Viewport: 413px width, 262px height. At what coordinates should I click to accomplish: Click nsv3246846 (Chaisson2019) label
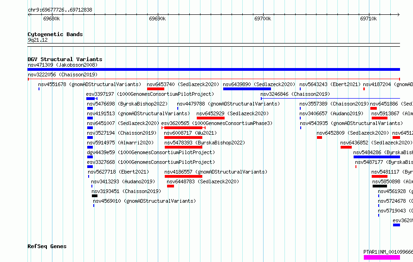click(295, 94)
